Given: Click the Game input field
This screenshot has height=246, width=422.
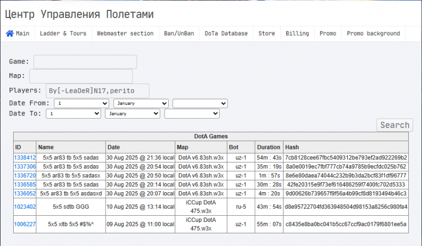Looking at the screenshot, I should 85,62.
